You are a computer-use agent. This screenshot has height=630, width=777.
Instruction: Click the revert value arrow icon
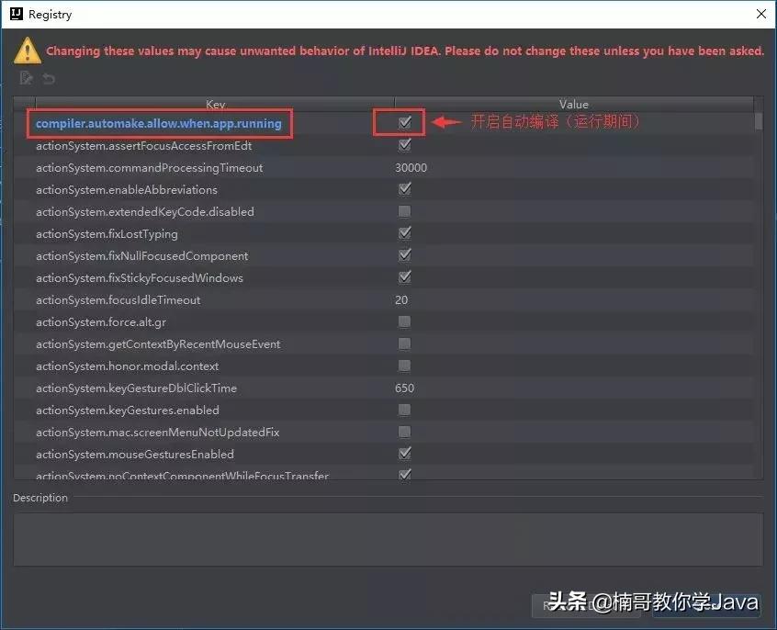click(49, 78)
